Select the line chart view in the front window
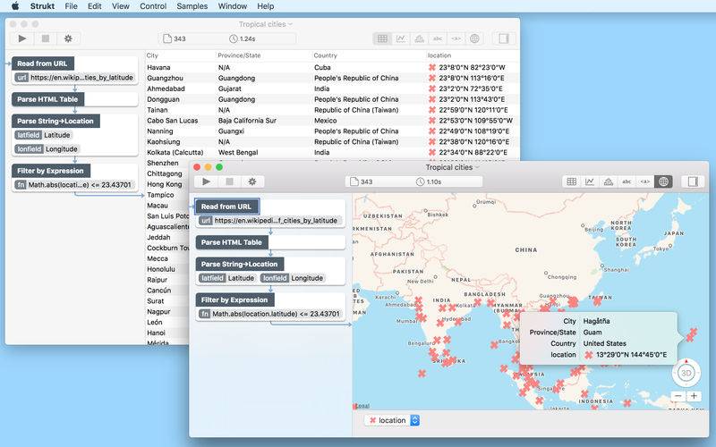Screen dimensions: 716x447 pos(589,181)
